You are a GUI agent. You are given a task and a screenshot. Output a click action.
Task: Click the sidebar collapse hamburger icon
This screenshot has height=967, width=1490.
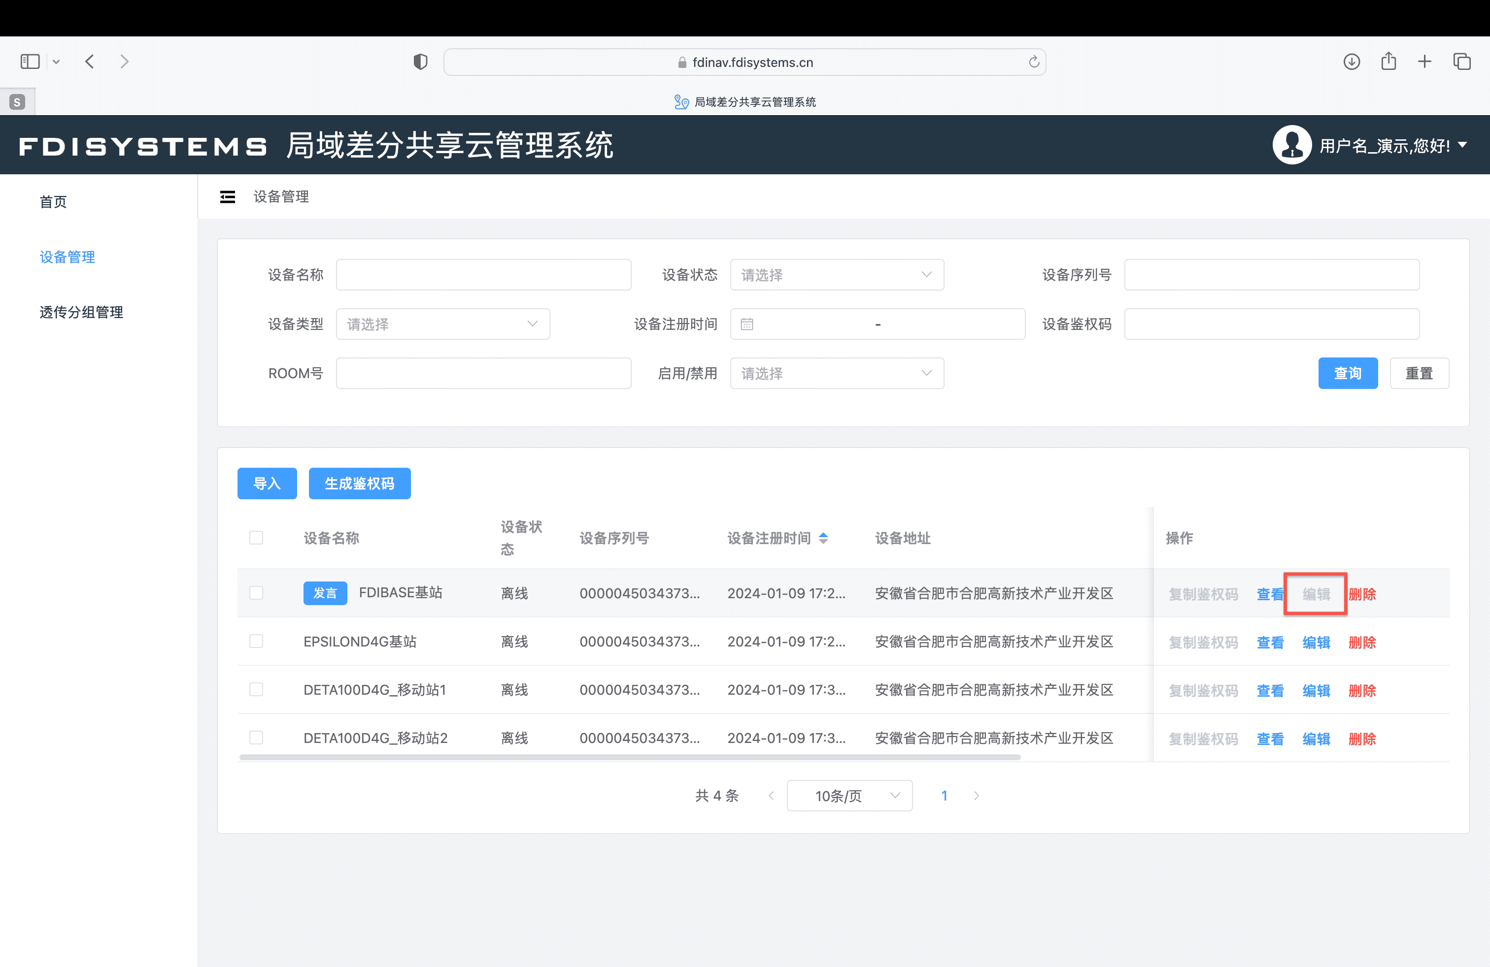point(227,197)
